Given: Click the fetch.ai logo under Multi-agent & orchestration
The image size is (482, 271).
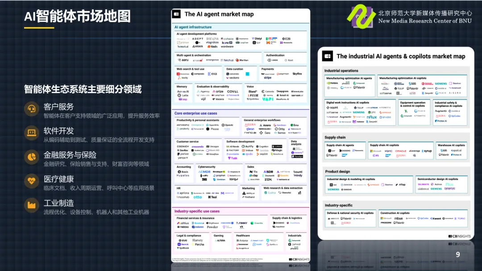Looking at the screenshot, I should pos(227,60).
